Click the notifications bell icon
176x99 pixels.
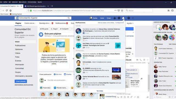(x=123, y=18)
